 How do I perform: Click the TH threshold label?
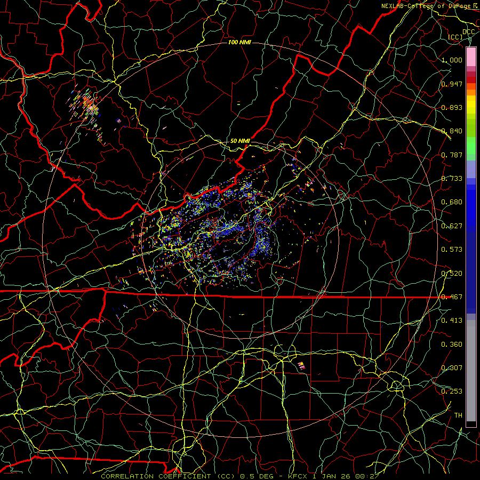click(x=458, y=415)
